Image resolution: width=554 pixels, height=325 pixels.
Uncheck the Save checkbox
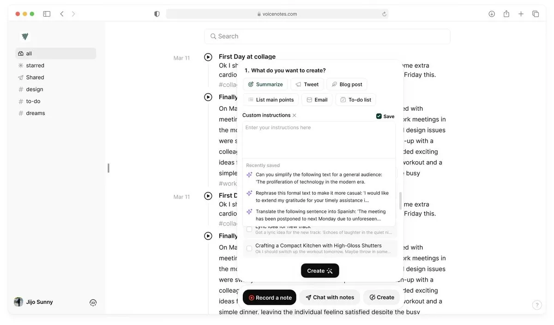tap(379, 116)
